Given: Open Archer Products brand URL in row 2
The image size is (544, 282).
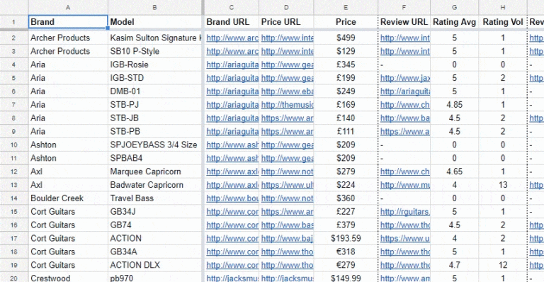Looking at the screenshot, I should tap(232, 38).
